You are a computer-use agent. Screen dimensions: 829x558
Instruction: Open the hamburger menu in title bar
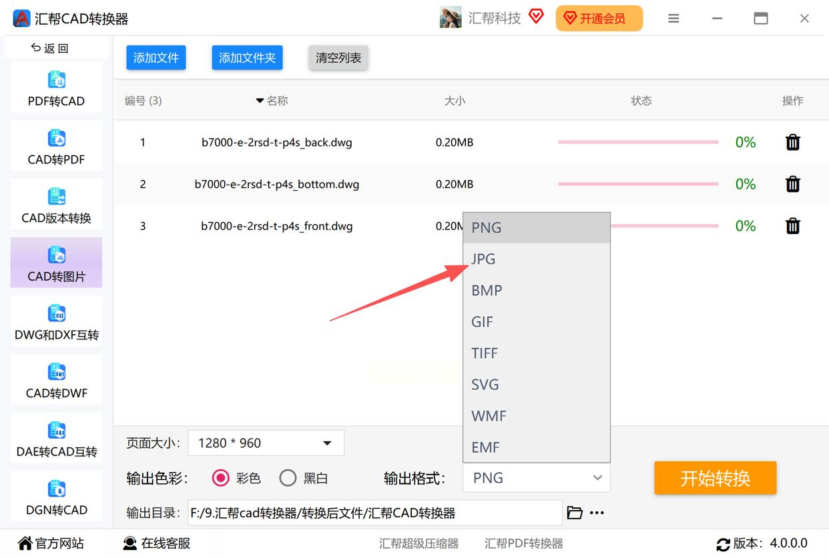(673, 19)
